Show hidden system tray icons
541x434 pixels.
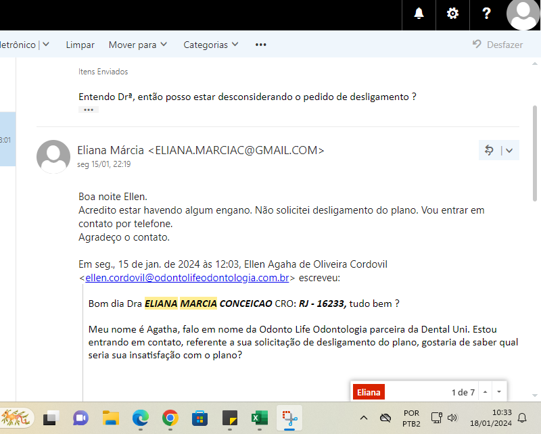(x=364, y=418)
